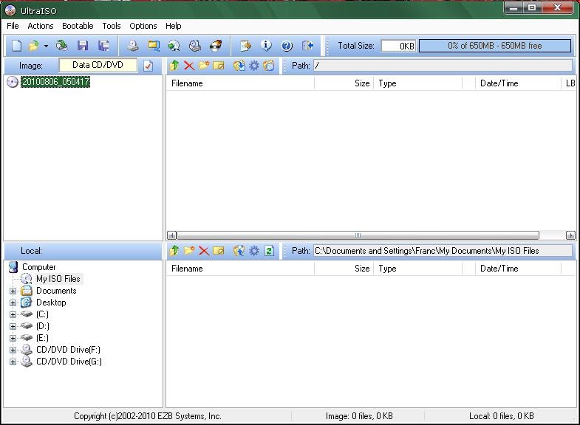Viewport: 580px width, 425px height.
Task: Go up a folder in the image pane
Action: 174,66
